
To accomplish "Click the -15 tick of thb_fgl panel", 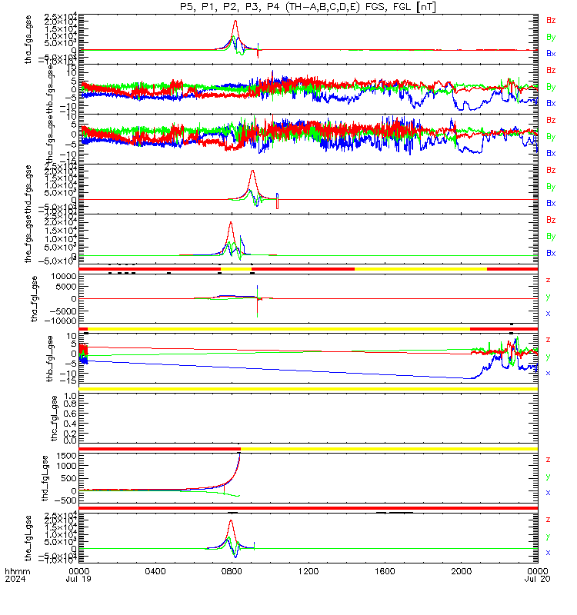I will (66, 381).
